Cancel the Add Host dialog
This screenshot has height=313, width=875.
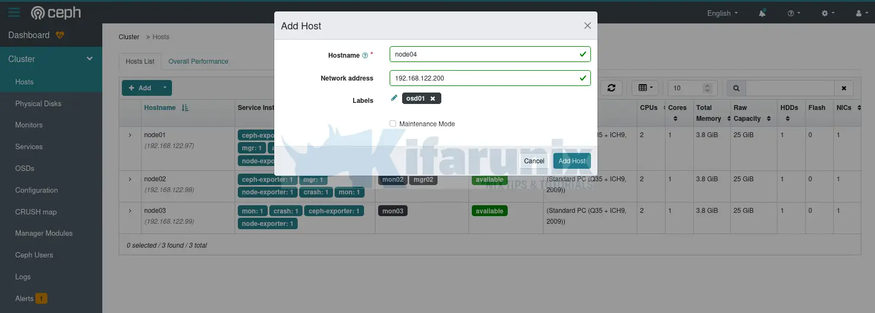click(x=534, y=161)
